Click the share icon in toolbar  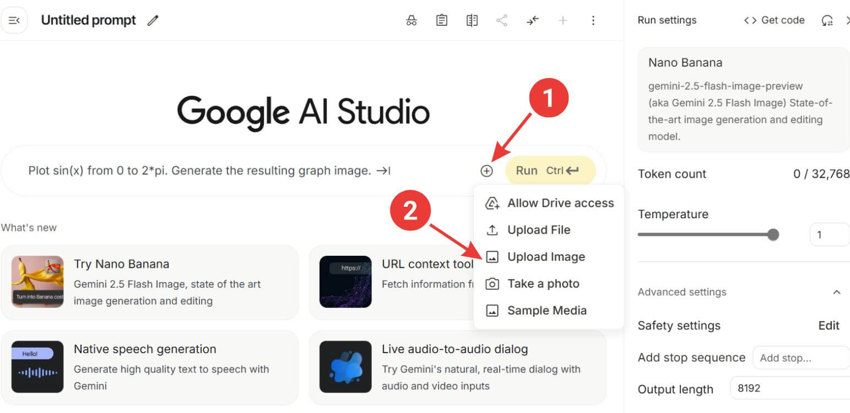pos(501,21)
